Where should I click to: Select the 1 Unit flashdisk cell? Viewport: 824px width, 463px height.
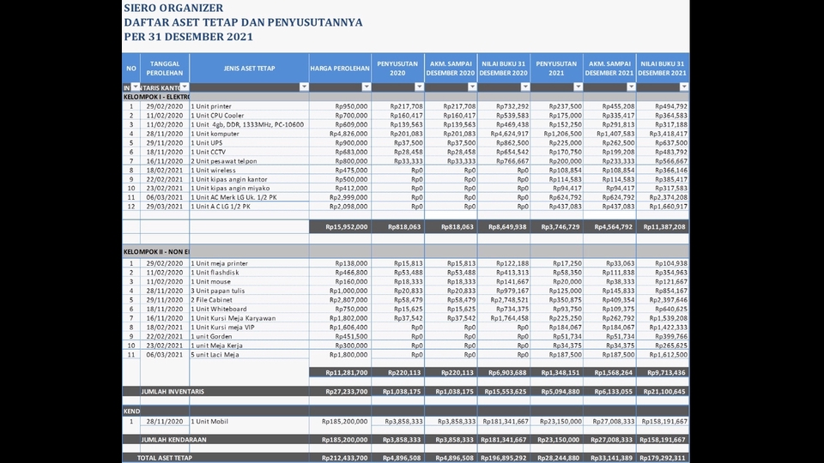[249, 273]
